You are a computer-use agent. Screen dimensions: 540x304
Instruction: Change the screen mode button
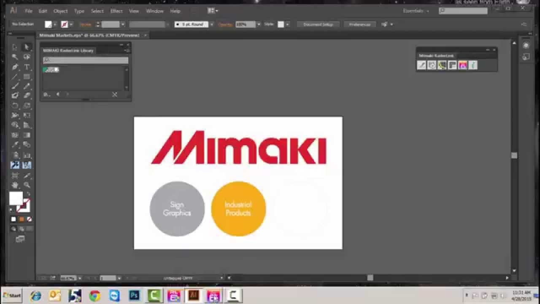tap(20, 239)
